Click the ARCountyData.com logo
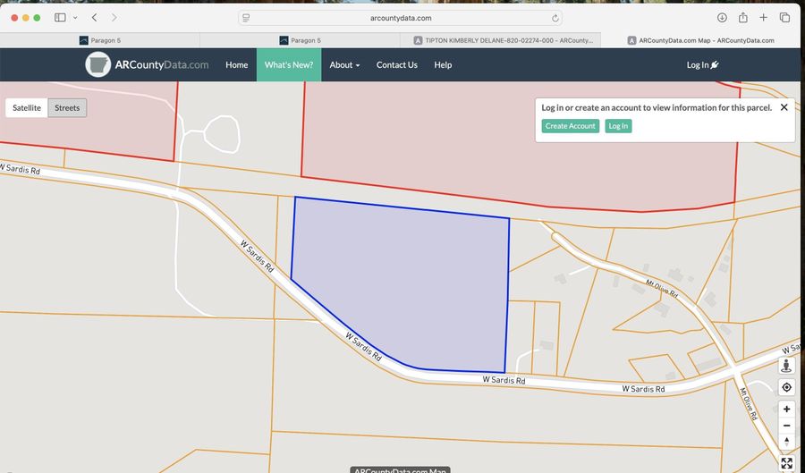Screen dimensions: 805x473 (x=148, y=64)
